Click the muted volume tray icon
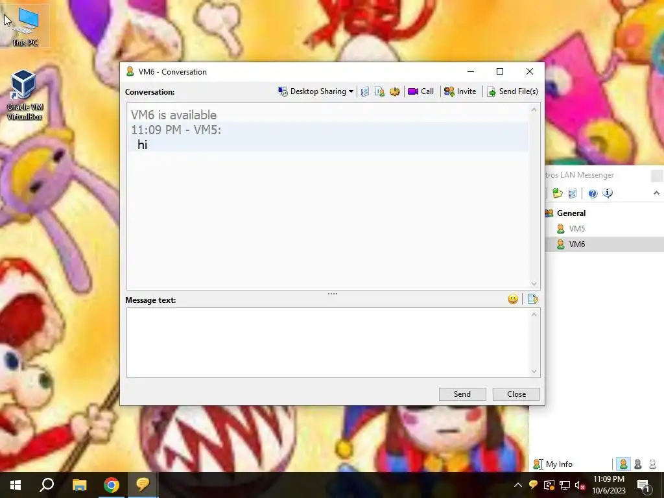Image resolution: width=664 pixels, height=498 pixels. point(580,485)
